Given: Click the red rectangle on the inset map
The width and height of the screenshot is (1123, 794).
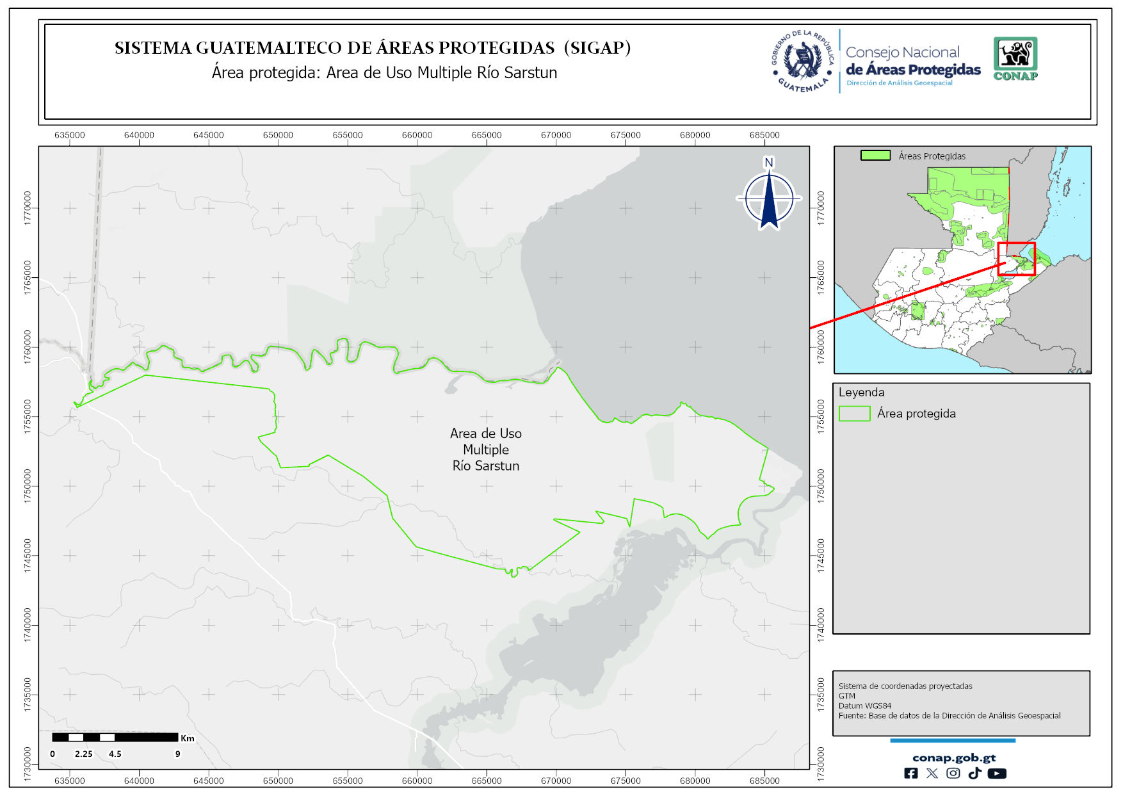Looking at the screenshot, I should (x=1016, y=259).
